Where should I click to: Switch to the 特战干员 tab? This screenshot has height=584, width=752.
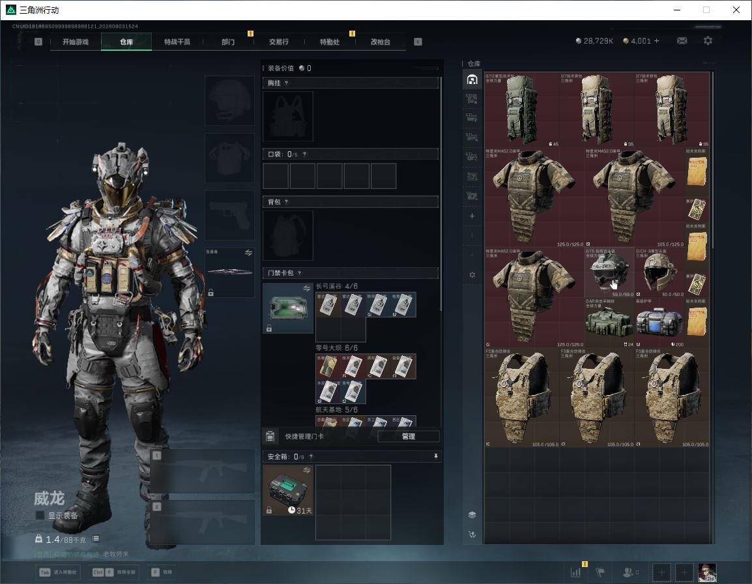click(x=177, y=42)
